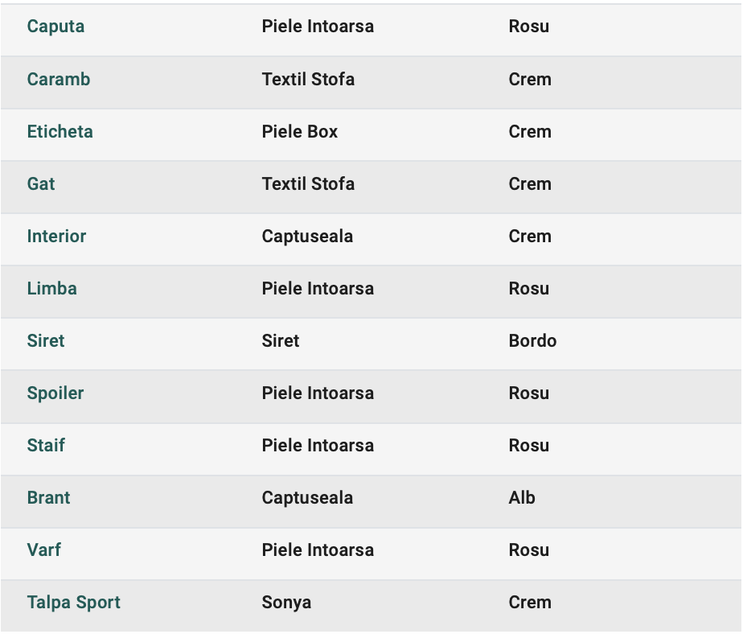Open the Spoiler component link

tap(55, 393)
